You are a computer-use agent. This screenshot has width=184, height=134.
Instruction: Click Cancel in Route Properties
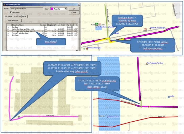coord(74,12)
